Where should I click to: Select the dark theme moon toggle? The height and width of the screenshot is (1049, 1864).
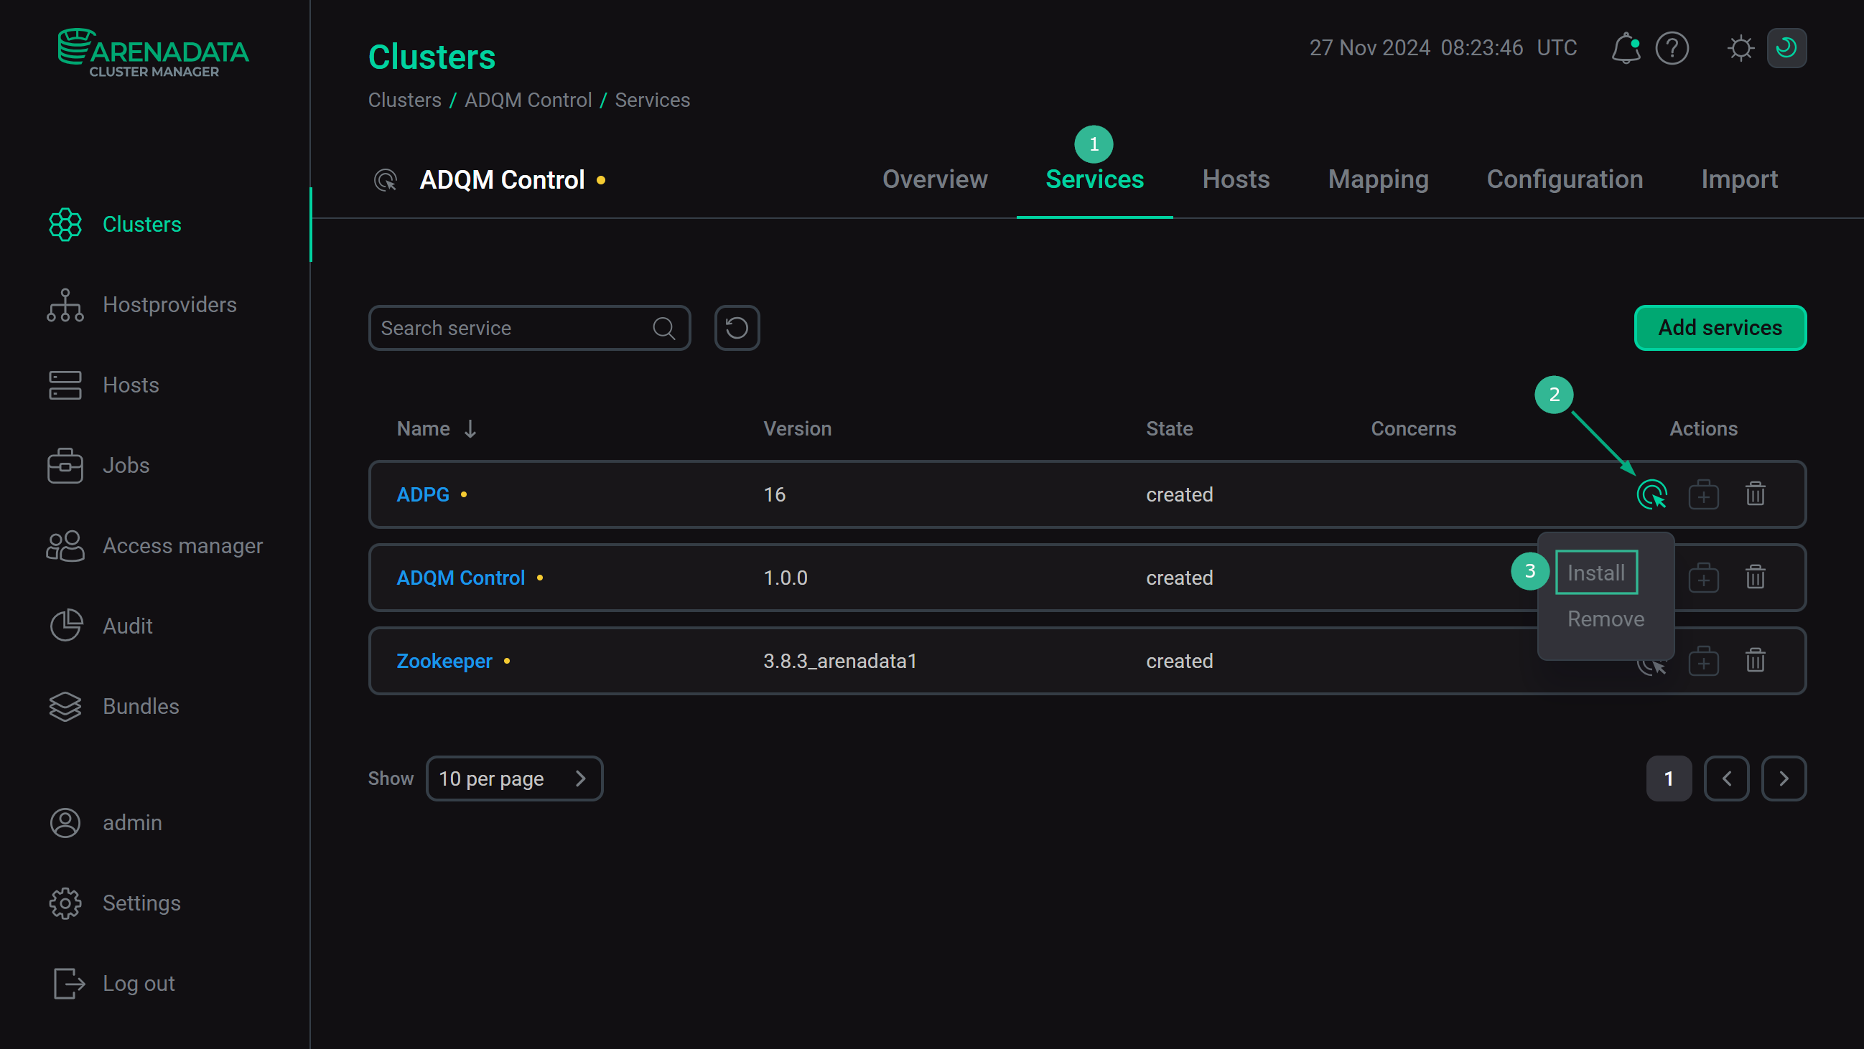click(x=1786, y=49)
